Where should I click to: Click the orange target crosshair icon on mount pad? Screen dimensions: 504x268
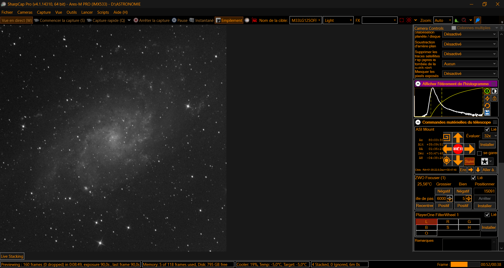[x=447, y=160]
